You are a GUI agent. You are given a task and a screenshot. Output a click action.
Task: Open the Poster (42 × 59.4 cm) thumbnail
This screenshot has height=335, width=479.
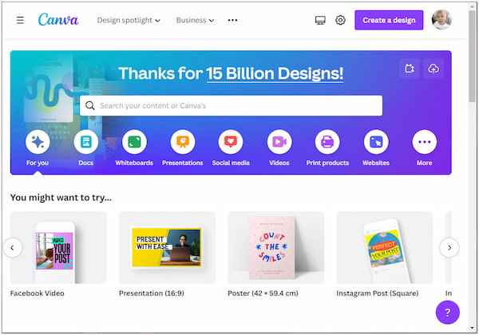coord(276,247)
